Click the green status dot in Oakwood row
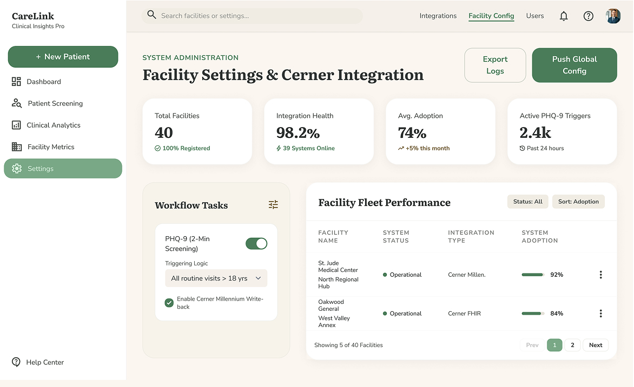634x387 pixels. (385, 313)
